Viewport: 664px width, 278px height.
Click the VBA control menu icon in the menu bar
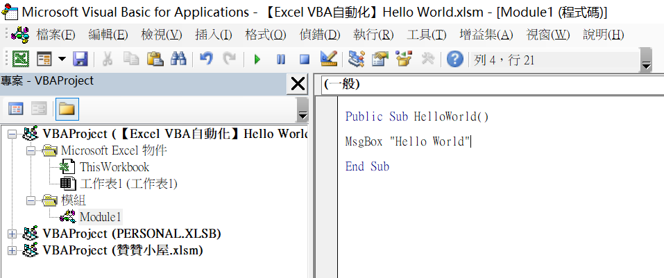19,34
